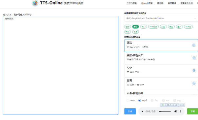Filter voices by 童声 tag
This screenshot has width=198, height=120.
tap(179, 27)
